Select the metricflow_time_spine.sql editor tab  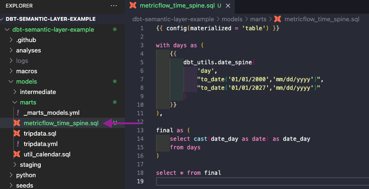point(180,6)
